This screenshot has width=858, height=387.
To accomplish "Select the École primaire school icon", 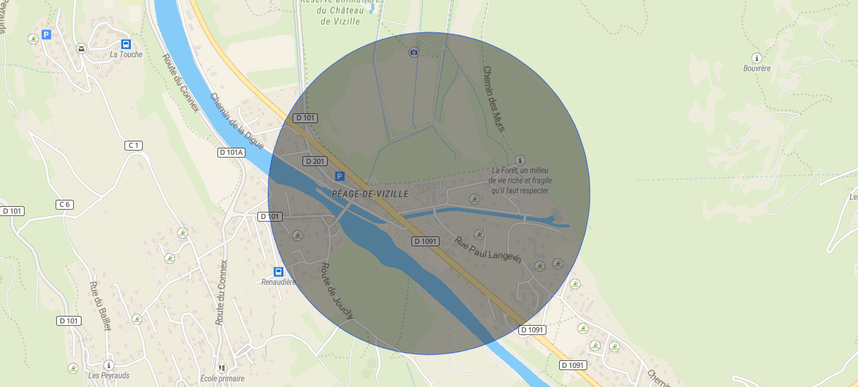I will pos(222,368).
